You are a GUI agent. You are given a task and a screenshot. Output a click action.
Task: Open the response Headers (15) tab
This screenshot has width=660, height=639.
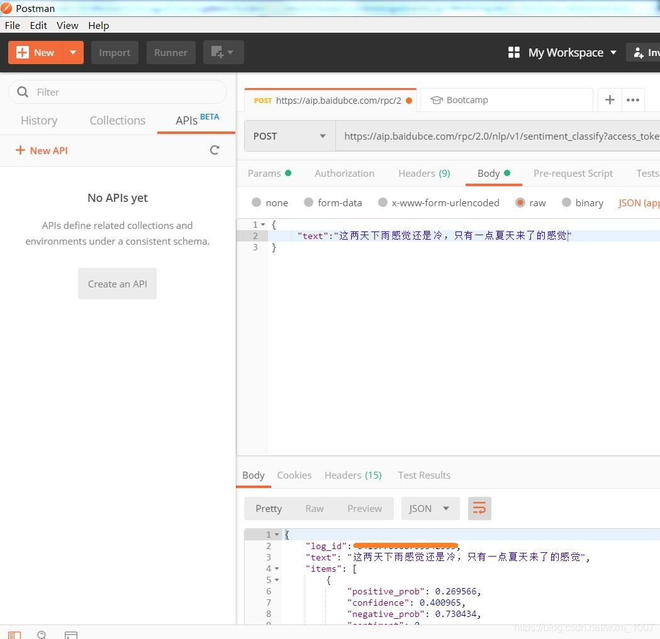click(x=353, y=475)
